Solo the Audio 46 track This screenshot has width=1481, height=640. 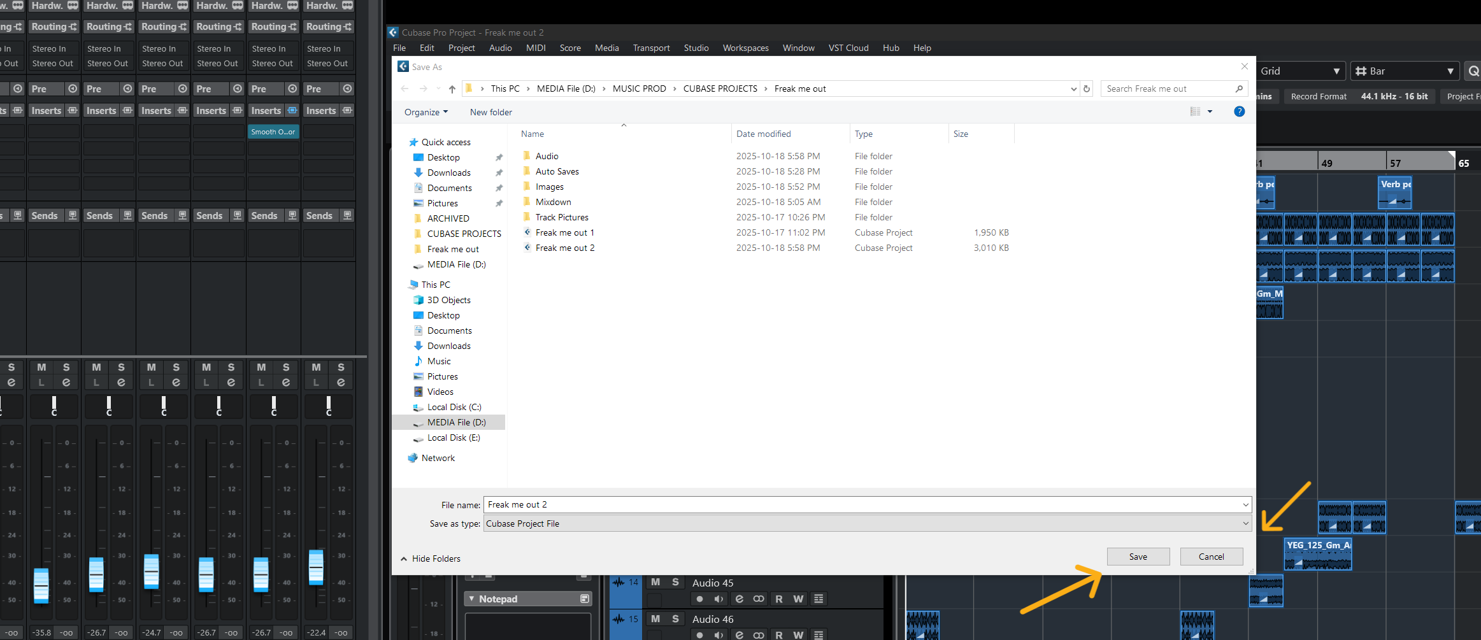click(675, 618)
